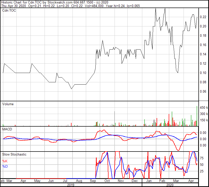Click the 0.14 price axis value

pyautogui.click(x=203, y=54)
